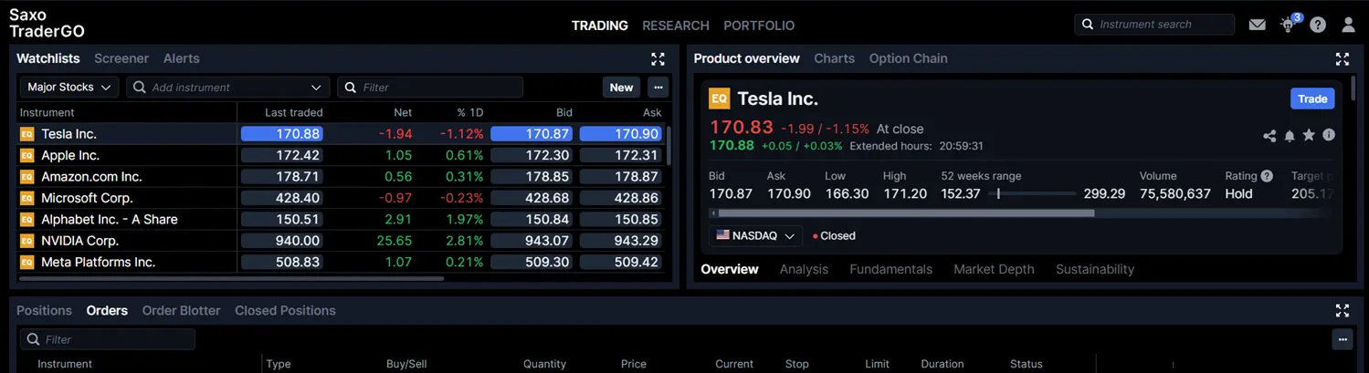
Task: Click the Instrument search field
Action: pyautogui.click(x=1154, y=25)
